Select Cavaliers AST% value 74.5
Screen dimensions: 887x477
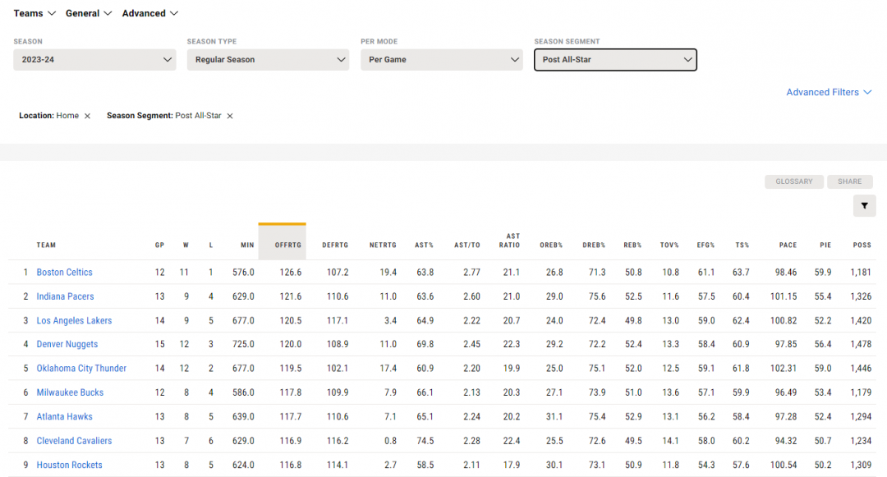click(x=425, y=441)
